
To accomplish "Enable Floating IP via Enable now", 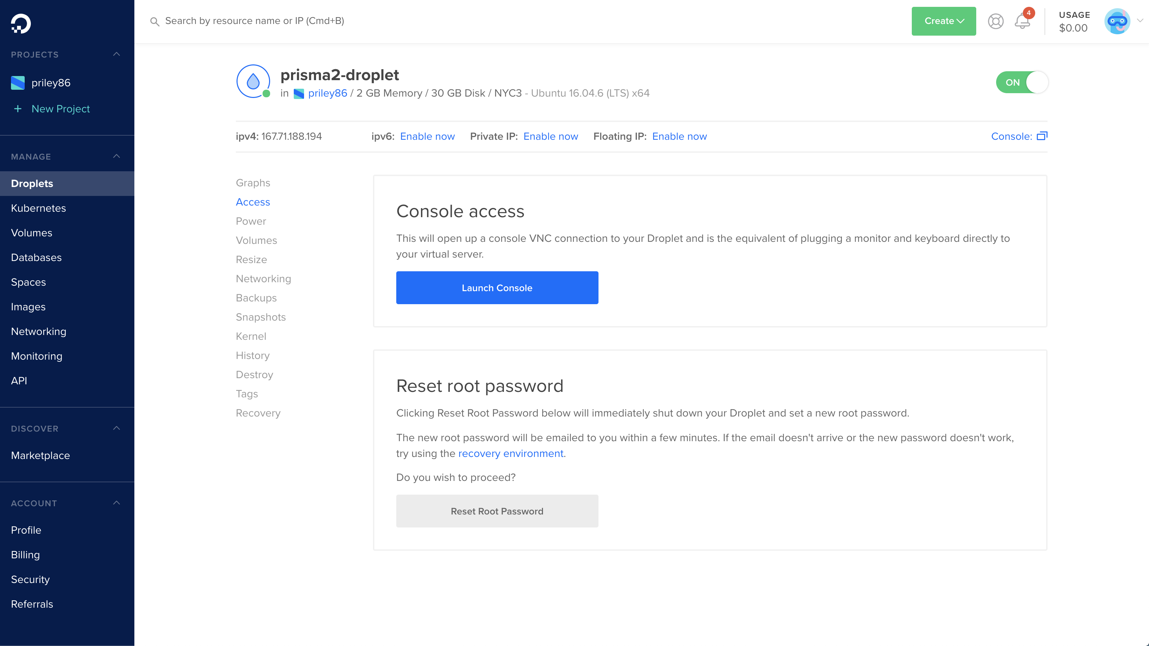I will [679, 136].
